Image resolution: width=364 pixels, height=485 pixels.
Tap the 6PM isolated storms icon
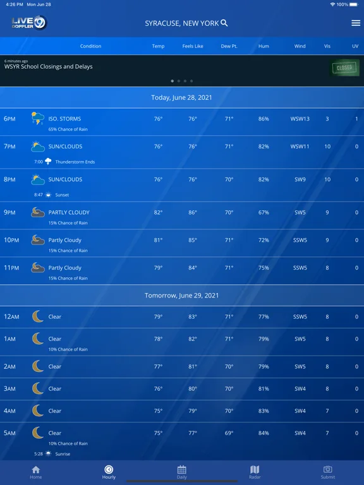click(x=38, y=119)
